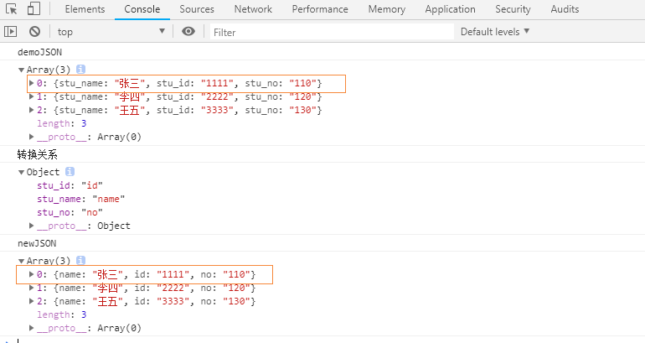The image size is (645, 343).
Task: Click the 转换关系 log message text
Action: click(x=38, y=155)
